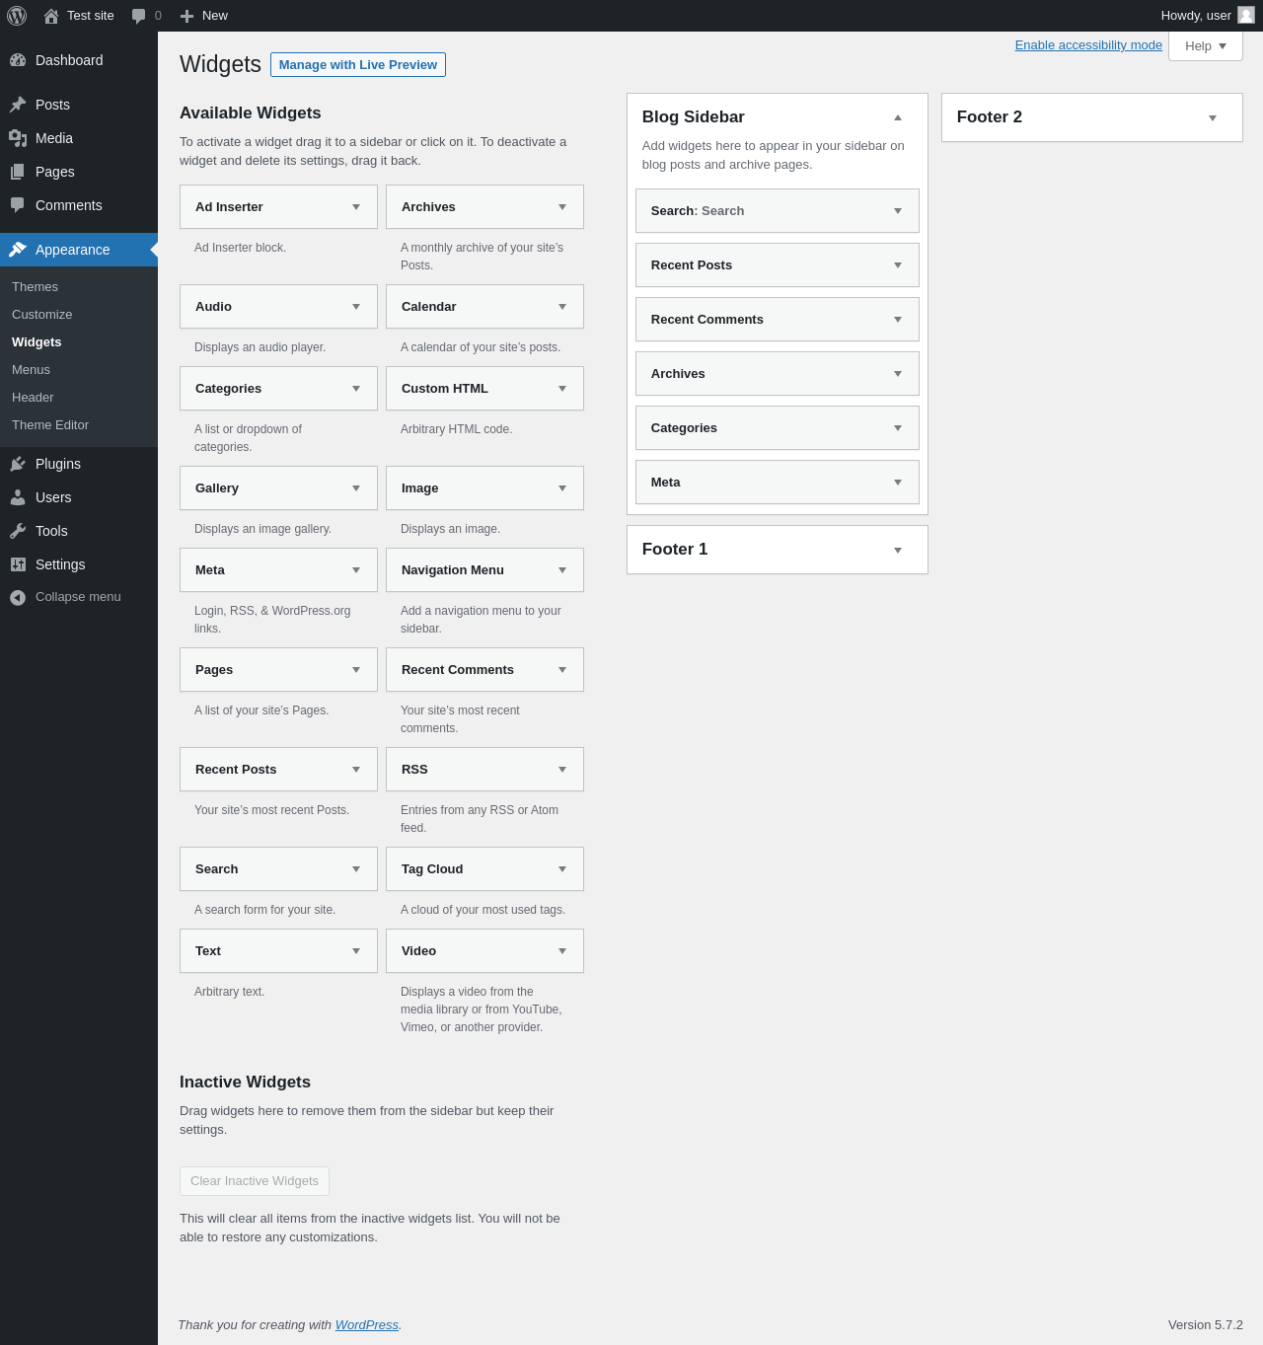Open the Help dropdown tab
The image size is (1263, 1345).
[1205, 46]
